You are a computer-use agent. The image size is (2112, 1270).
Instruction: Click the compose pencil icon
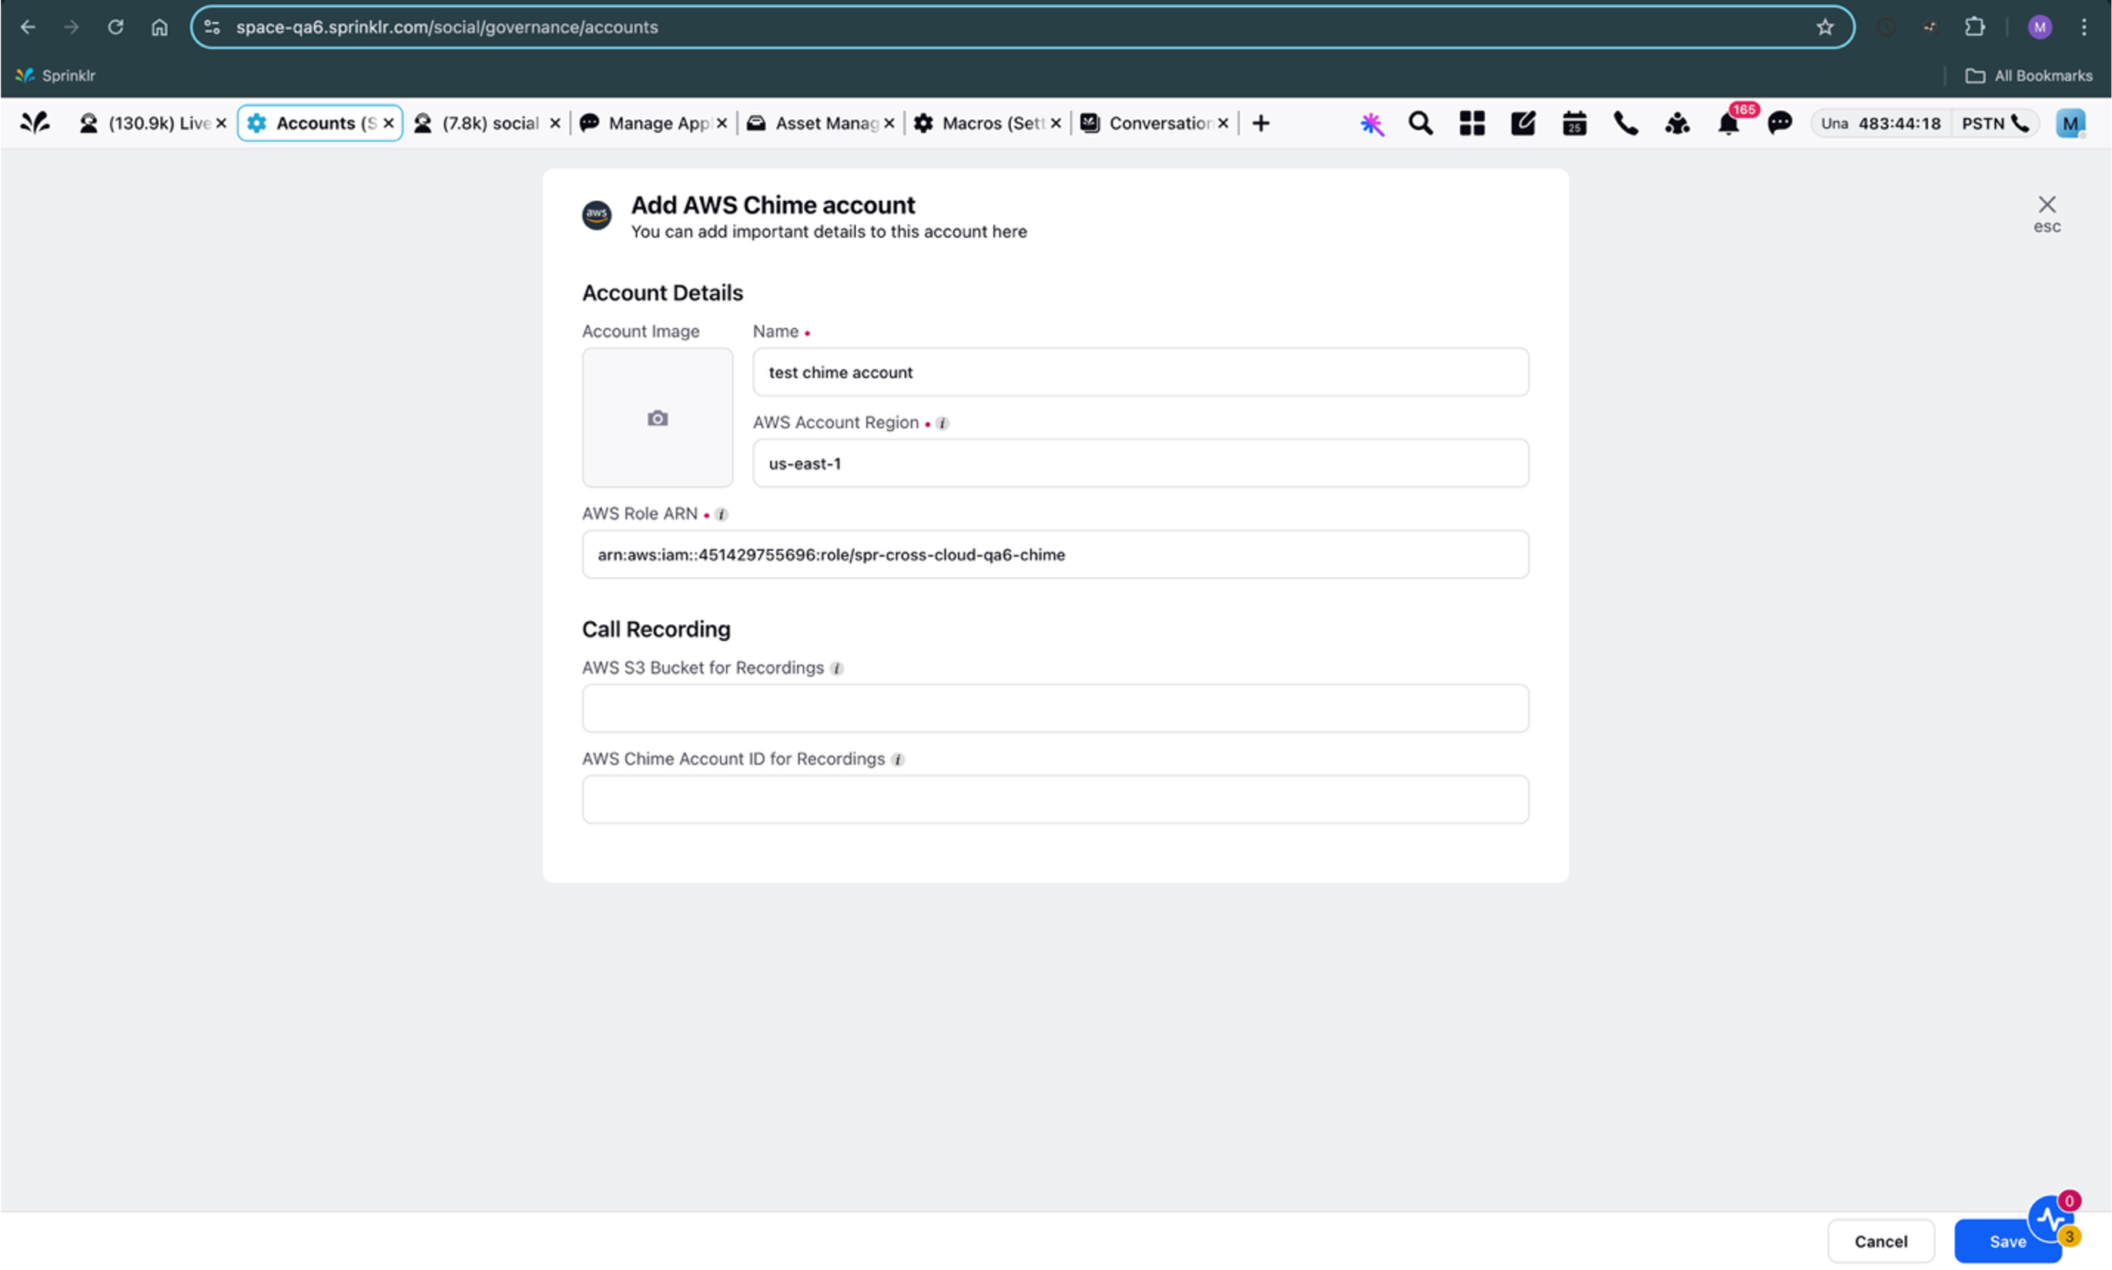[x=1523, y=123]
